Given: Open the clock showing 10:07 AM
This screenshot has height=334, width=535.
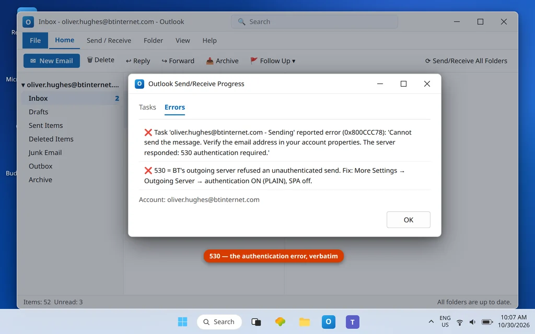Looking at the screenshot, I should tap(514, 321).
